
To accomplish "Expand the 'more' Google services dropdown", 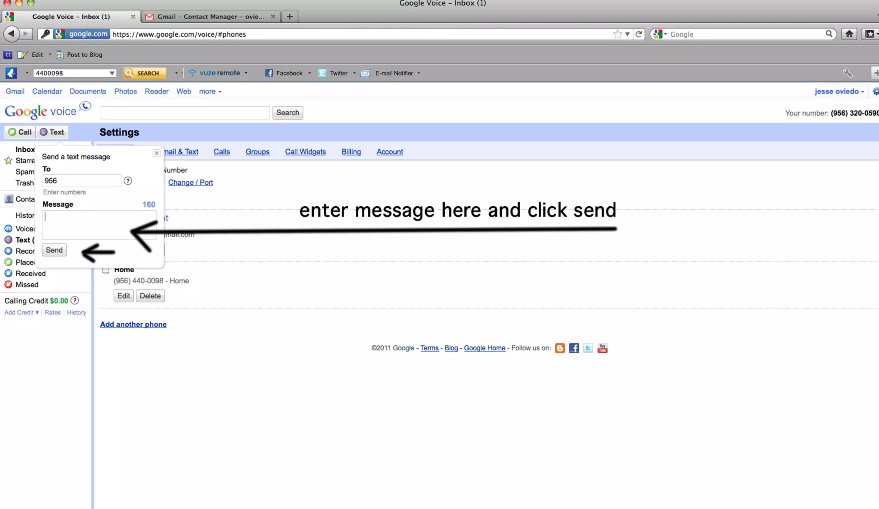I will coord(210,92).
